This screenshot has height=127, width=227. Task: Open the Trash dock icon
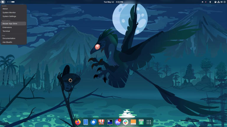point(141,122)
